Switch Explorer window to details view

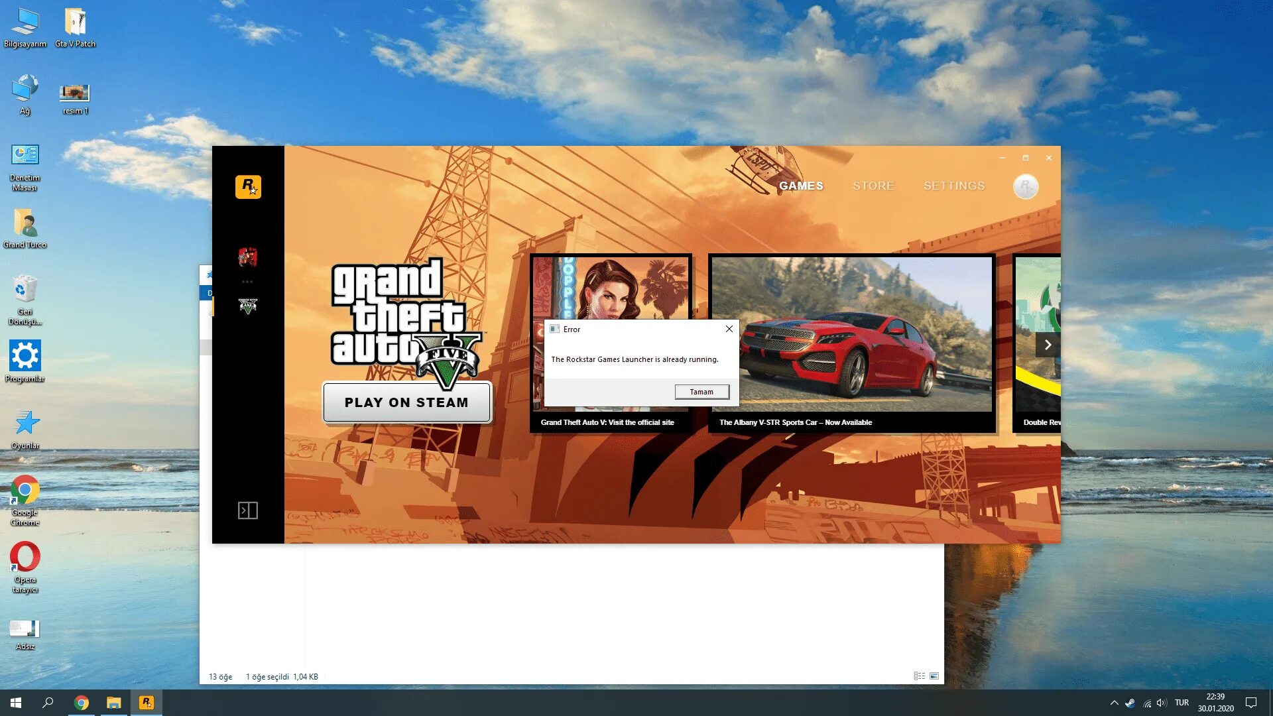pyautogui.click(x=920, y=676)
